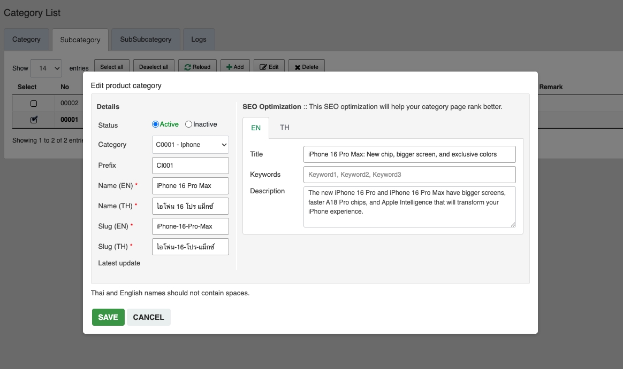
Task: Click the Add button with plus icon
Action: click(234, 67)
